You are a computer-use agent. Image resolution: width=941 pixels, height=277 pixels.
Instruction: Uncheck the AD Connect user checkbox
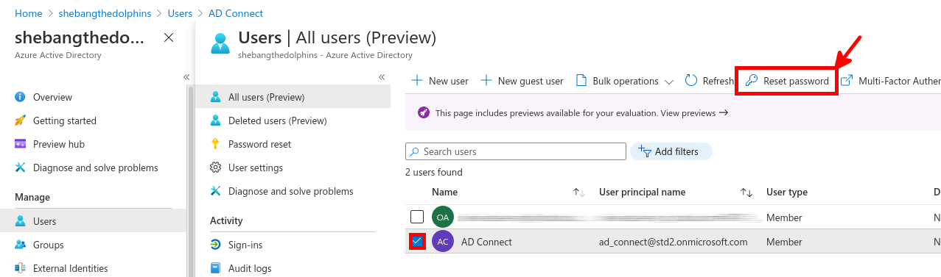(x=417, y=241)
